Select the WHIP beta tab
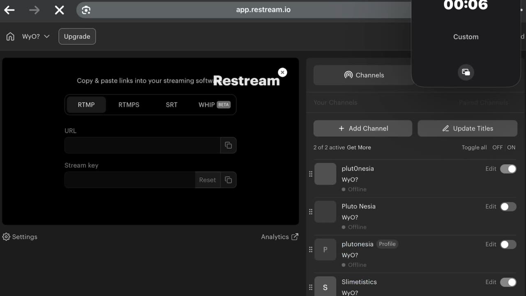 tap(214, 105)
